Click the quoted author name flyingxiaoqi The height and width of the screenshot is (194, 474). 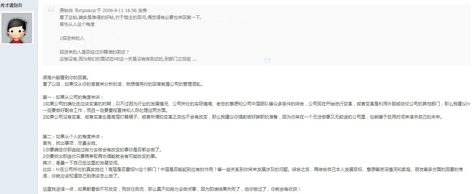85,11
